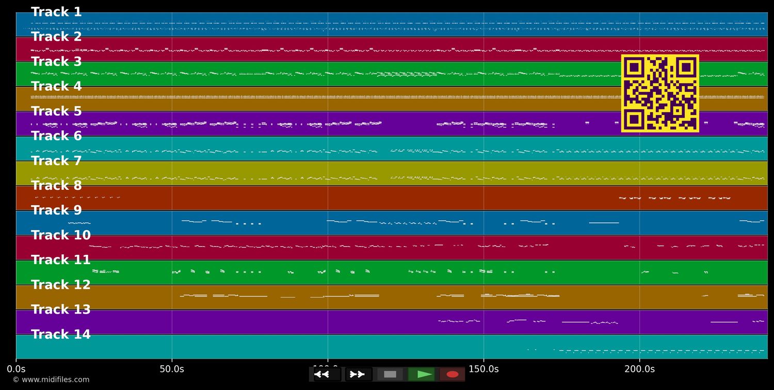Stop playback with the stop button
The height and width of the screenshot is (390, 774).
[x=390, y=374]
